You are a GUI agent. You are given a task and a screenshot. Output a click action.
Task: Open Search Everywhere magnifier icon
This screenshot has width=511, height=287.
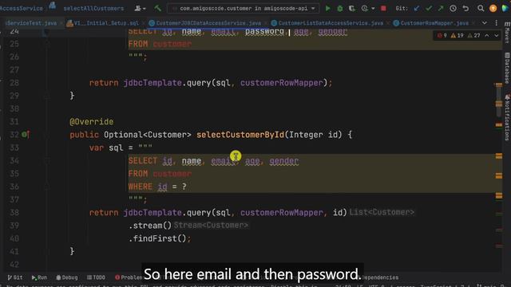[481, 9]
